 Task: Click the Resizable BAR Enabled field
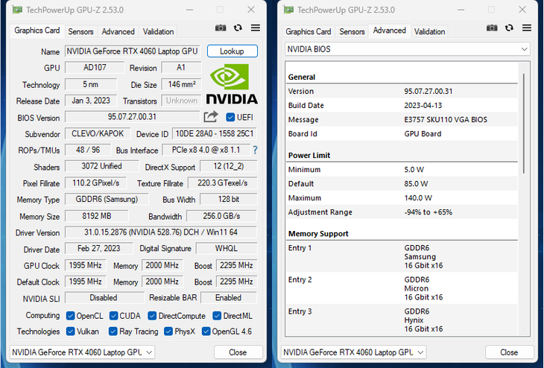click(228, 297)
